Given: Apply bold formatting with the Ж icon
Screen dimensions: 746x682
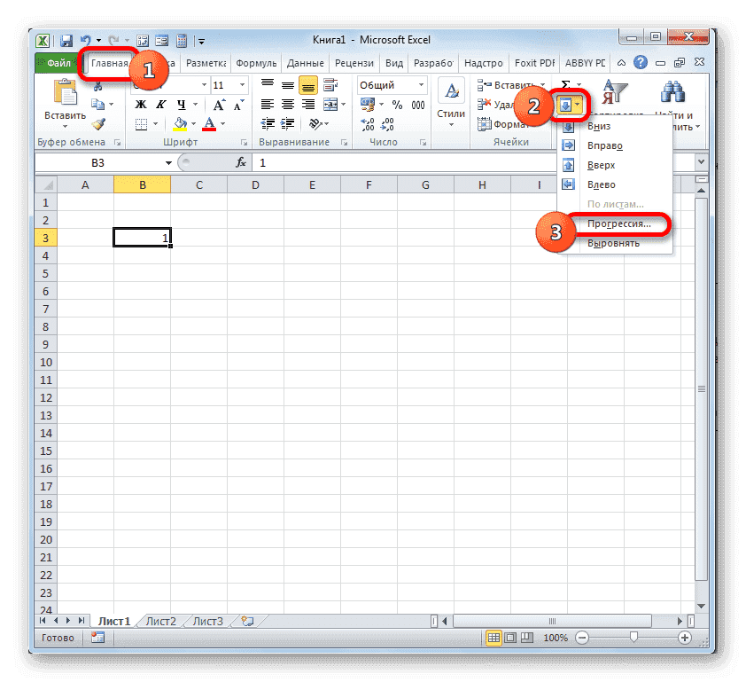Looking at the screenshot, I should pos(140,103).
